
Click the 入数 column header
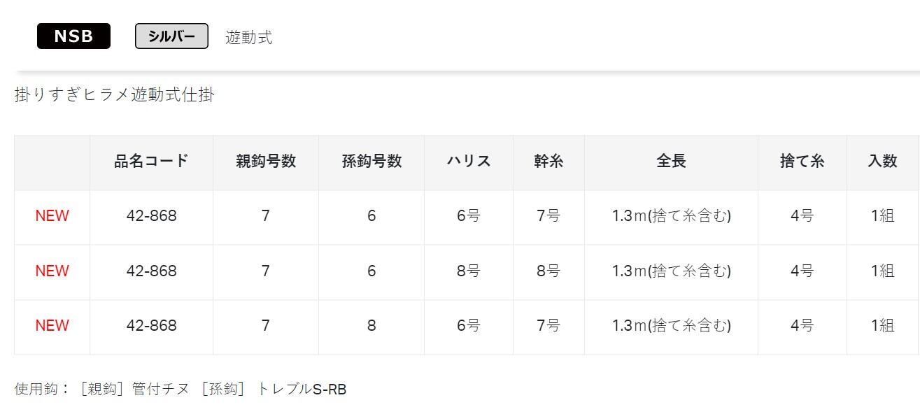tap(882, 162)
